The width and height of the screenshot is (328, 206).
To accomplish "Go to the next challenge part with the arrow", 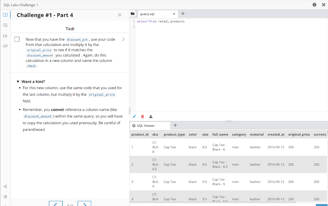I will pos(84,203).
